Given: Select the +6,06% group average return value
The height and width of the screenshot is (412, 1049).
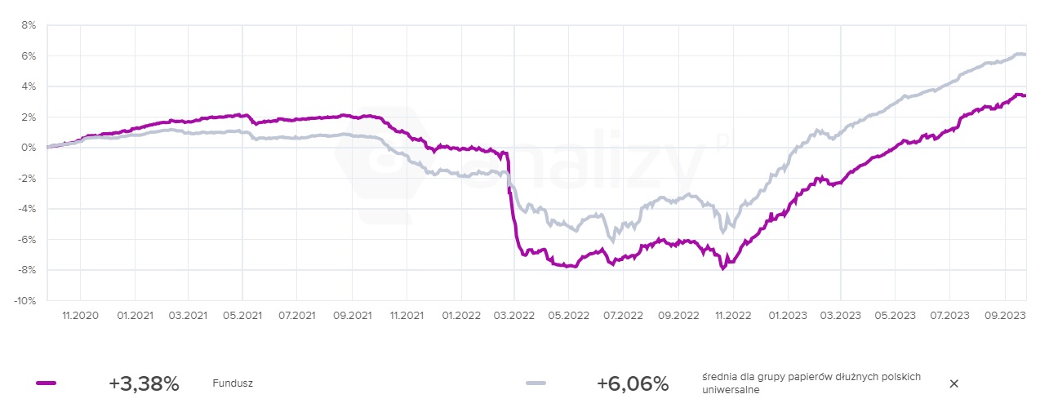Looking at the screenshot, I should (x=633, y=383).
